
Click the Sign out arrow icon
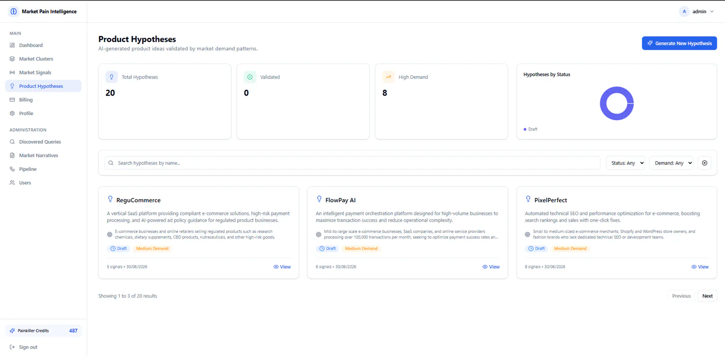click(12, 347)
